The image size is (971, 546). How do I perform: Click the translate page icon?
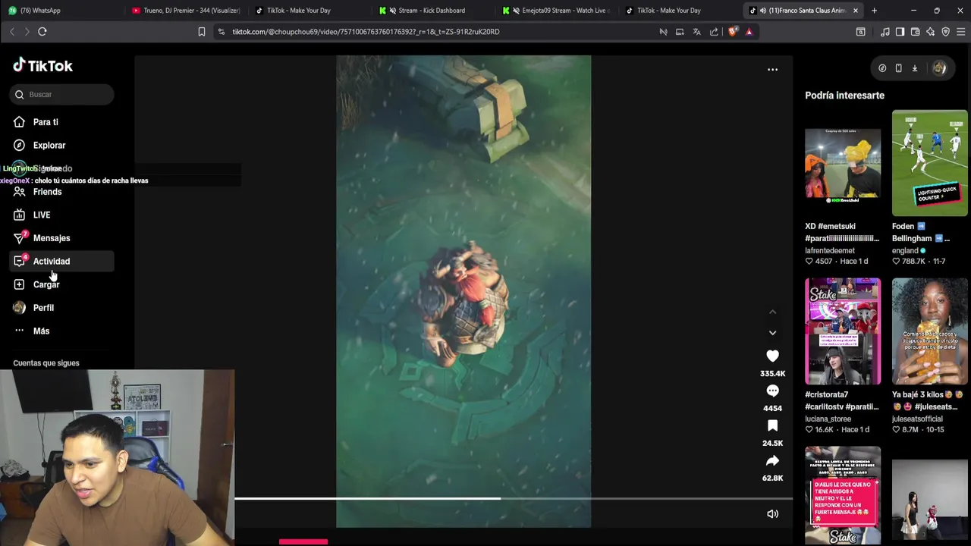click(x=696, y=32)
